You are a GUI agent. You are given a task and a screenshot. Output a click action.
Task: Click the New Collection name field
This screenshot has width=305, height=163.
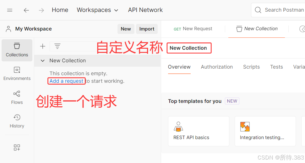tap(189, 48)
